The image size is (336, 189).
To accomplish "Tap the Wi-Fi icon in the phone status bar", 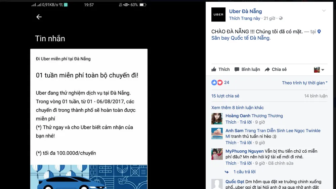I will tap(61, 5).
